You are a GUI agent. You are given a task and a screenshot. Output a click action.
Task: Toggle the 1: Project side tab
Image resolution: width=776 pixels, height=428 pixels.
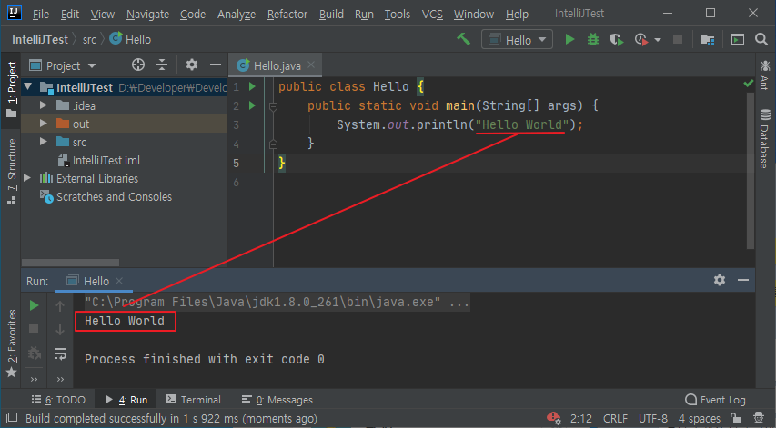click(12, 90)
